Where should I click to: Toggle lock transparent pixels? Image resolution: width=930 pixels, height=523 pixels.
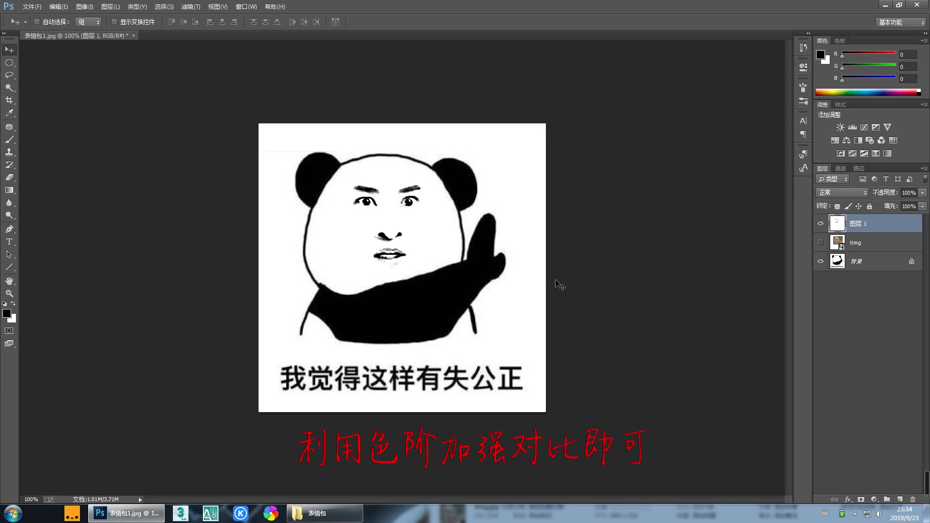837,206
